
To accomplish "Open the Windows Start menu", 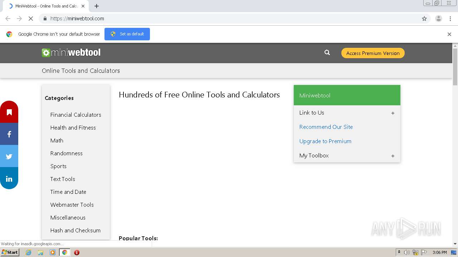I will 10,252.
